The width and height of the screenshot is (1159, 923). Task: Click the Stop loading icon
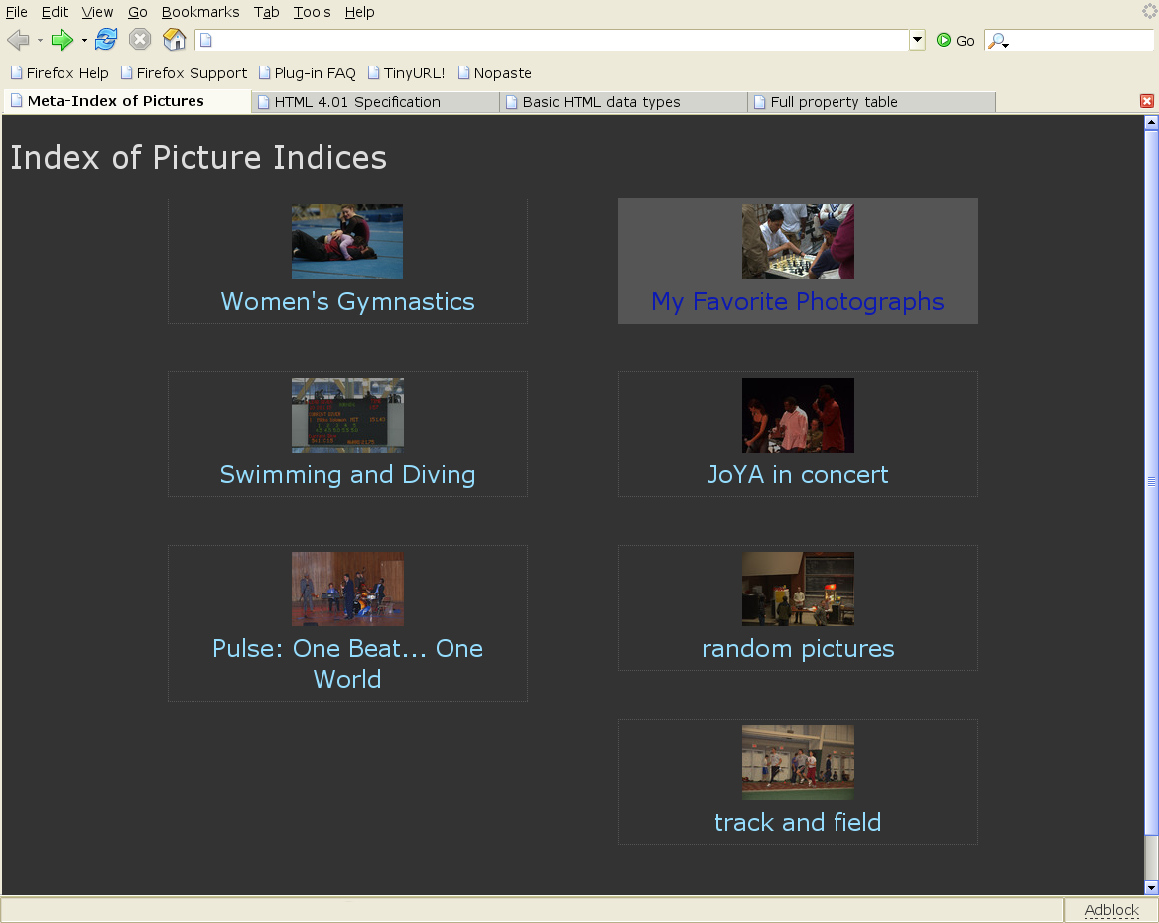(x=140, y=40)
